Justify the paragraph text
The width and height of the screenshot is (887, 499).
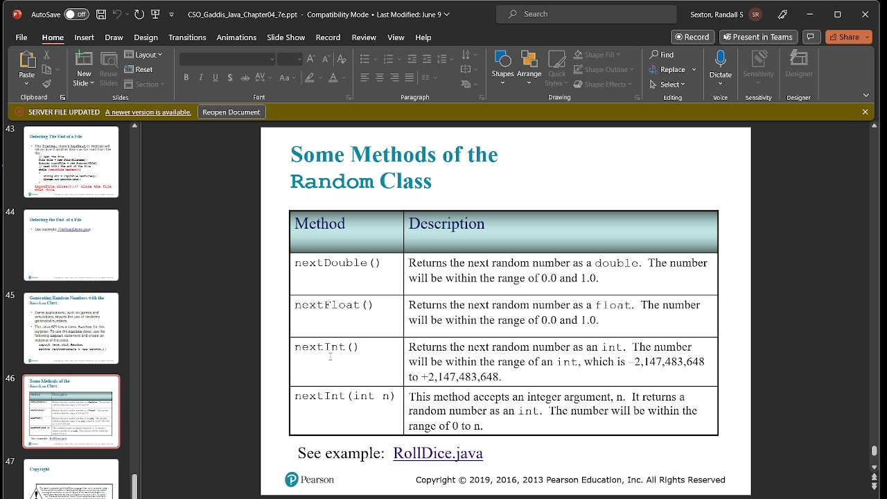coord(410,78)
